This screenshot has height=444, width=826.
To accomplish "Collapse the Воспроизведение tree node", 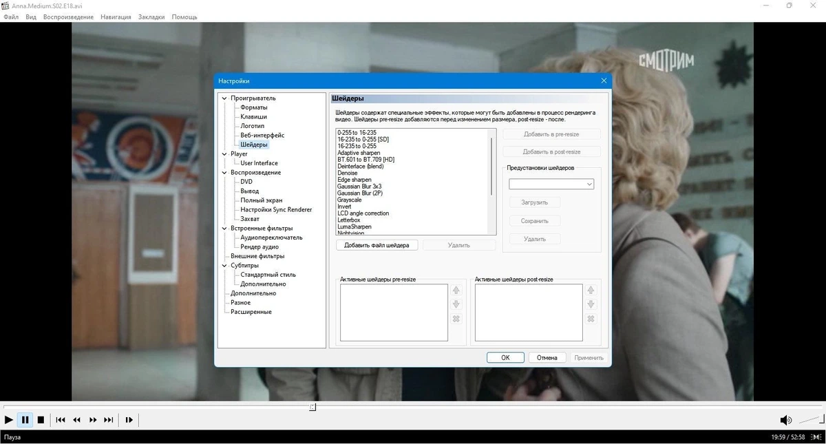I will [x=224, y=173].
